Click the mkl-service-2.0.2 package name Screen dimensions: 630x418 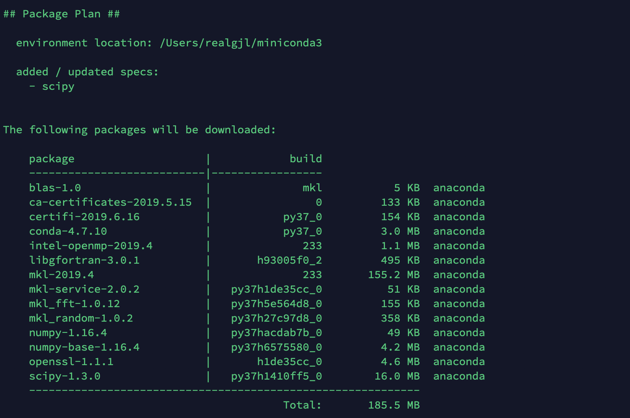[x=84, y=289]
